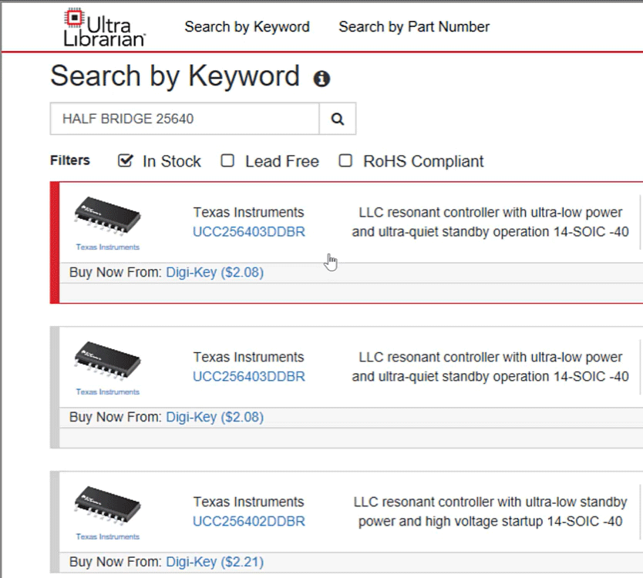Click Texas Instruments caption under second thumbnail

(x=107, y=391)
